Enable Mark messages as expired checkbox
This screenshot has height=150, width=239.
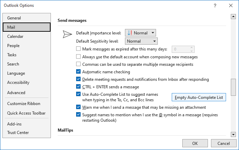coord(78,49)
